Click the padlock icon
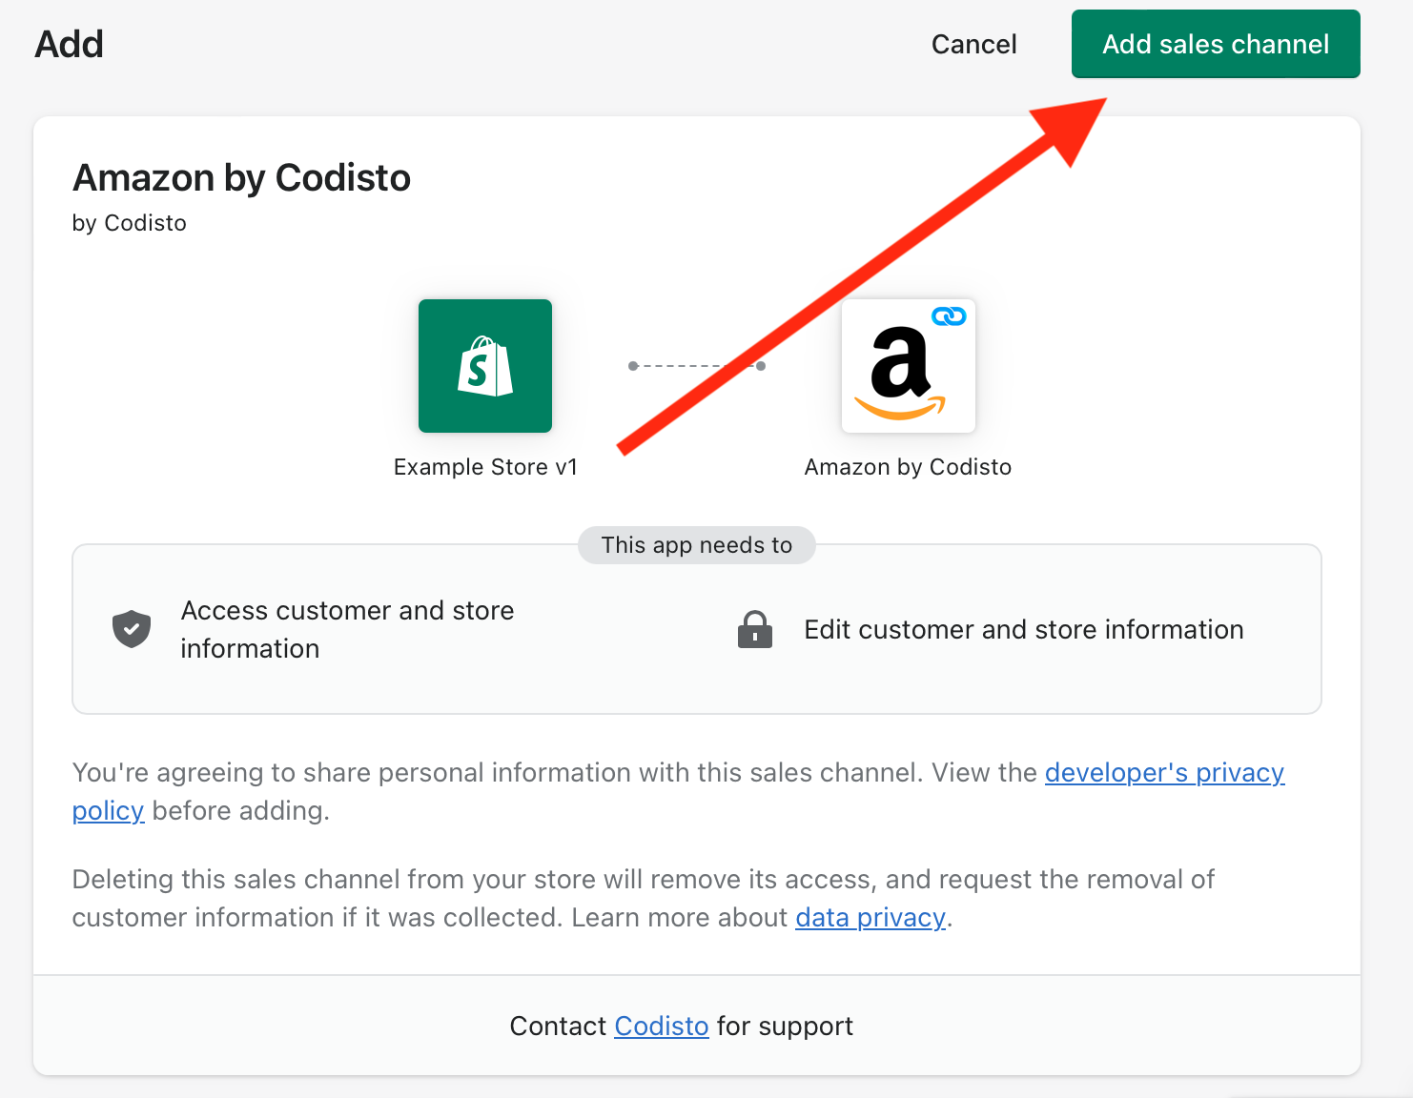The width and height of the screenshot is (1413, 1098). pos(755,629)
